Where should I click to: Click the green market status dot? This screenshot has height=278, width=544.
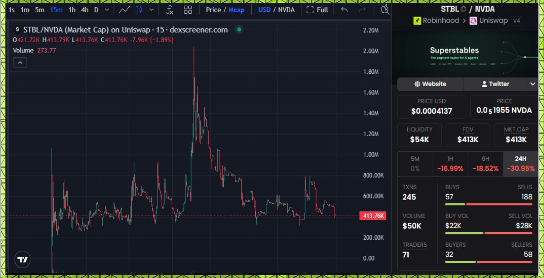pos(239,30)
